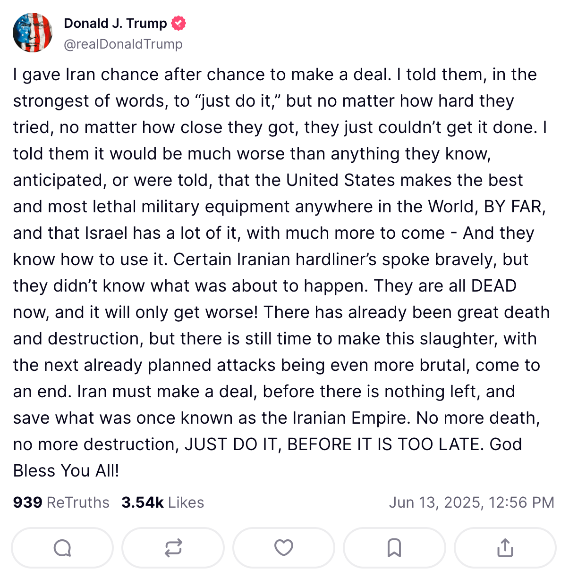The height and width of the screenshot is (569, 569).
Task: Click the uppercase "BEFORE IT IS TOO LATE"
Action: (x=385, y=444)
